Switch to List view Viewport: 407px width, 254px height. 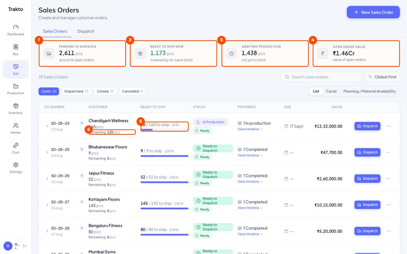[x=316, y=91]
